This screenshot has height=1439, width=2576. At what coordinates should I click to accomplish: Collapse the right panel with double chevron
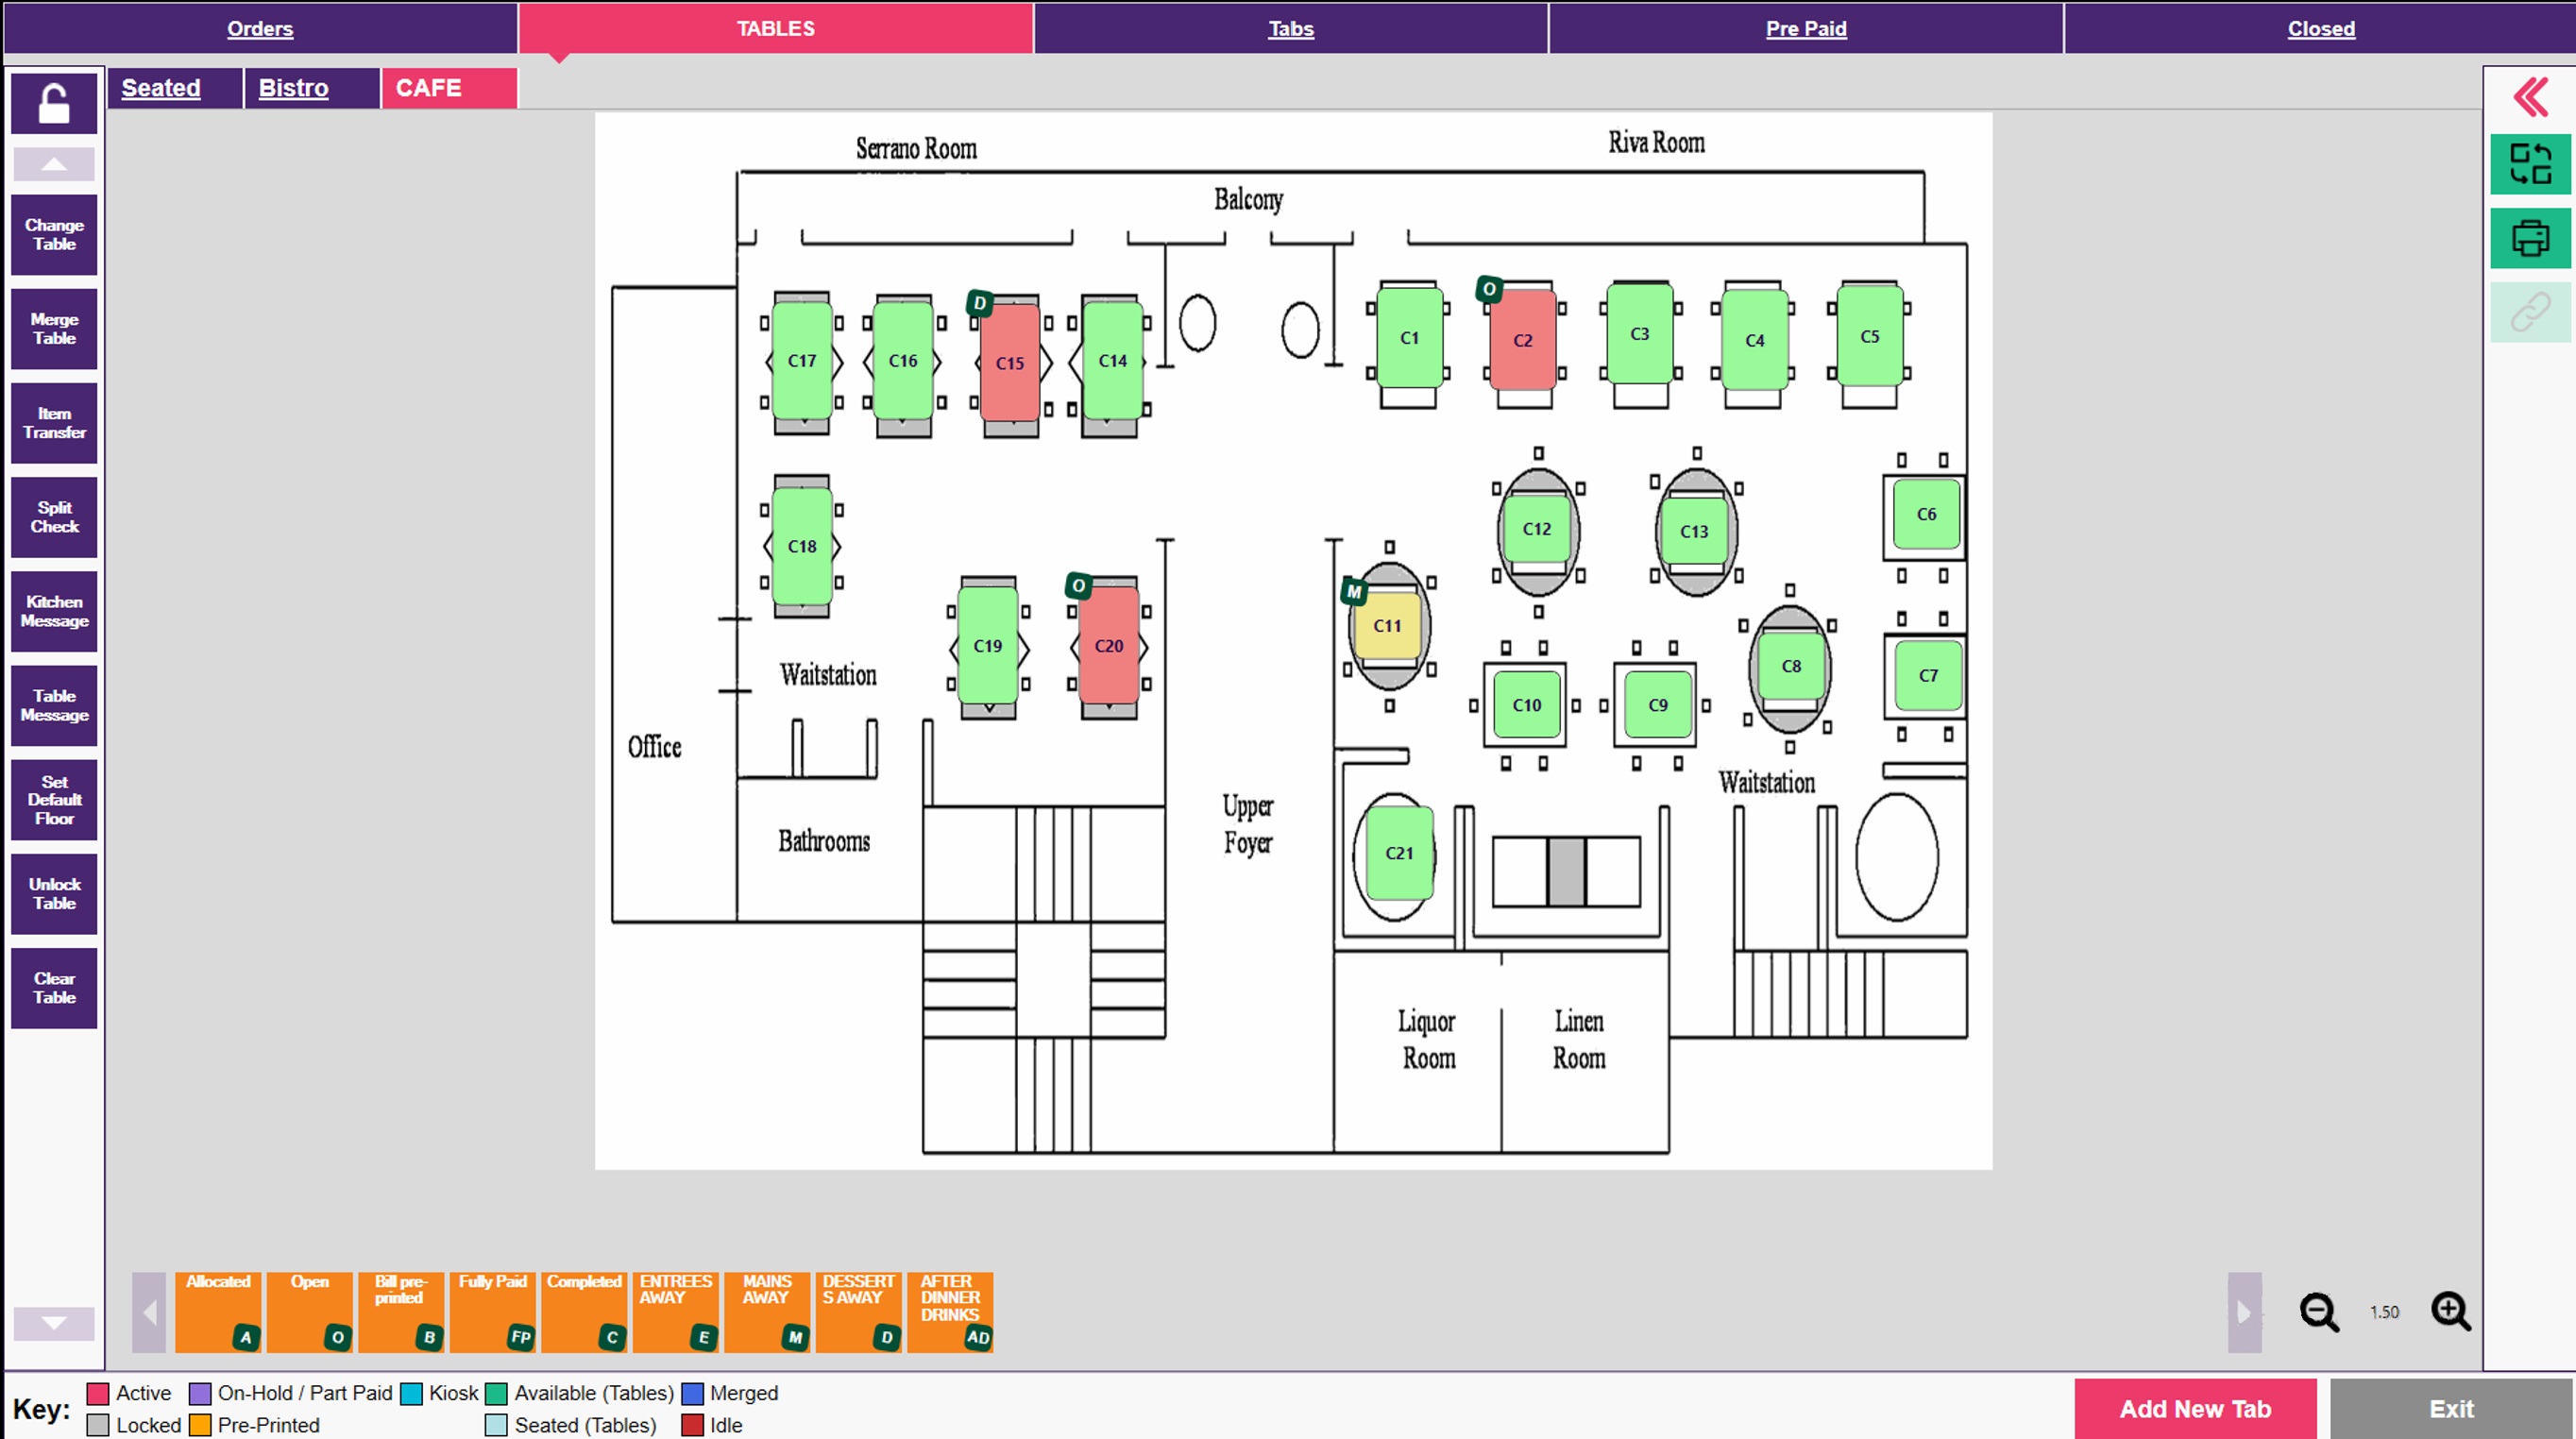click(2530, 97)
